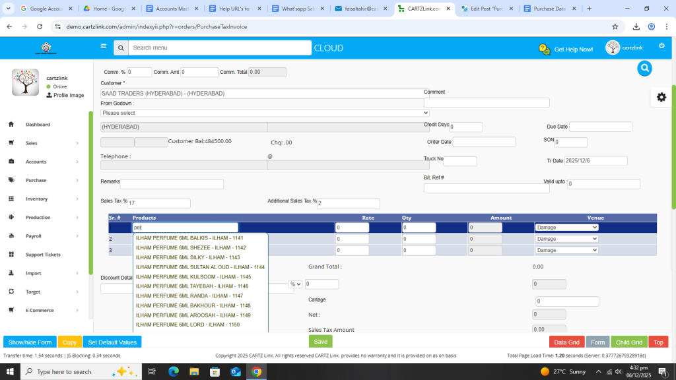Open the settings gear icon
This screenshot has width=676, height=380.
click(661, 97)
